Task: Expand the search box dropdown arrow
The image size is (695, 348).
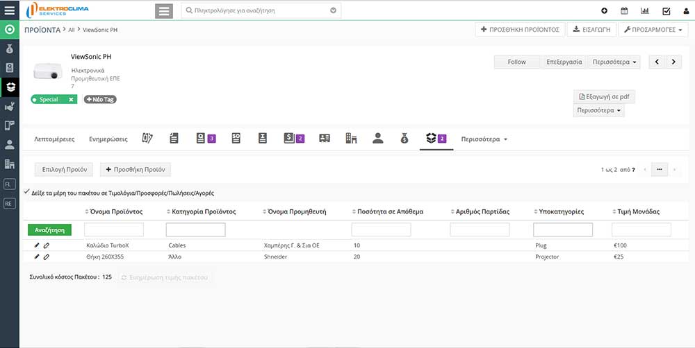Action: pos(334,10)
